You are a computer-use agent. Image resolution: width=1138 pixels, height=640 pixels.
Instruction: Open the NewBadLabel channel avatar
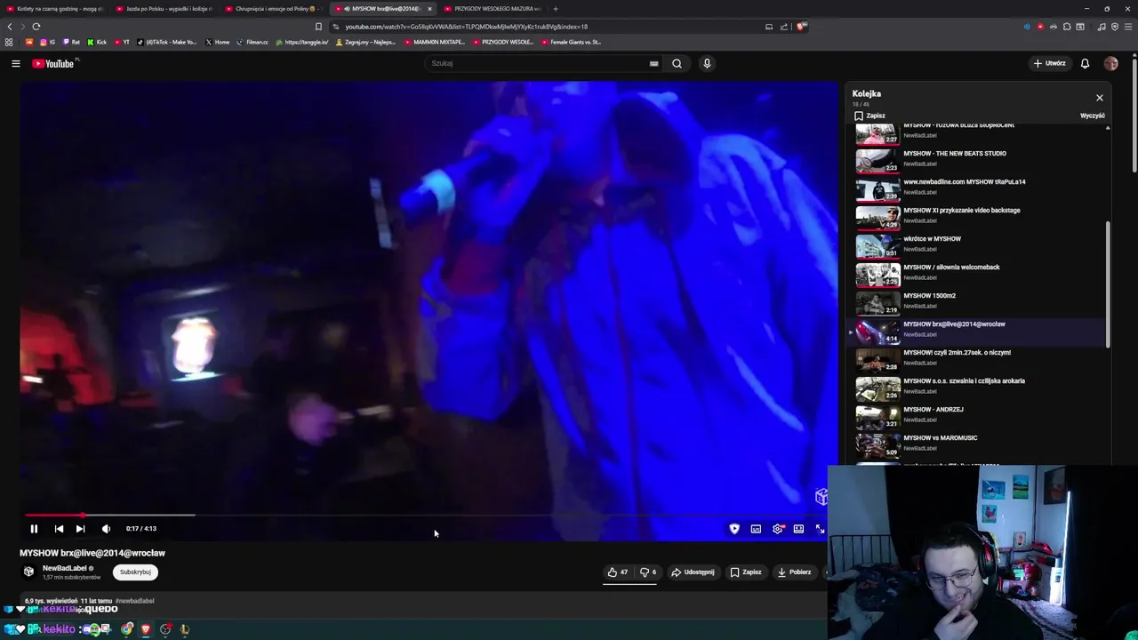tap(28, 572)
